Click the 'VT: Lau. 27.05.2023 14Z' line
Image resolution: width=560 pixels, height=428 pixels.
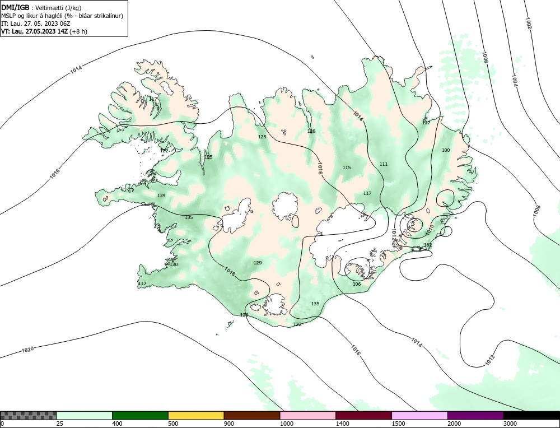coord(44,31)
